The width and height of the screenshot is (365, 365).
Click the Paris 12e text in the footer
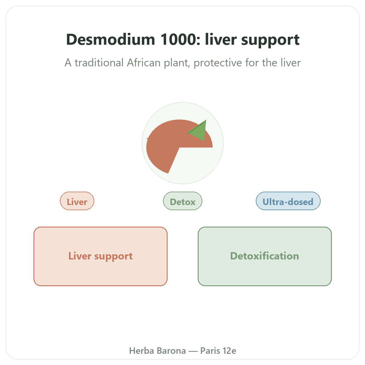[x=218, y=351]
